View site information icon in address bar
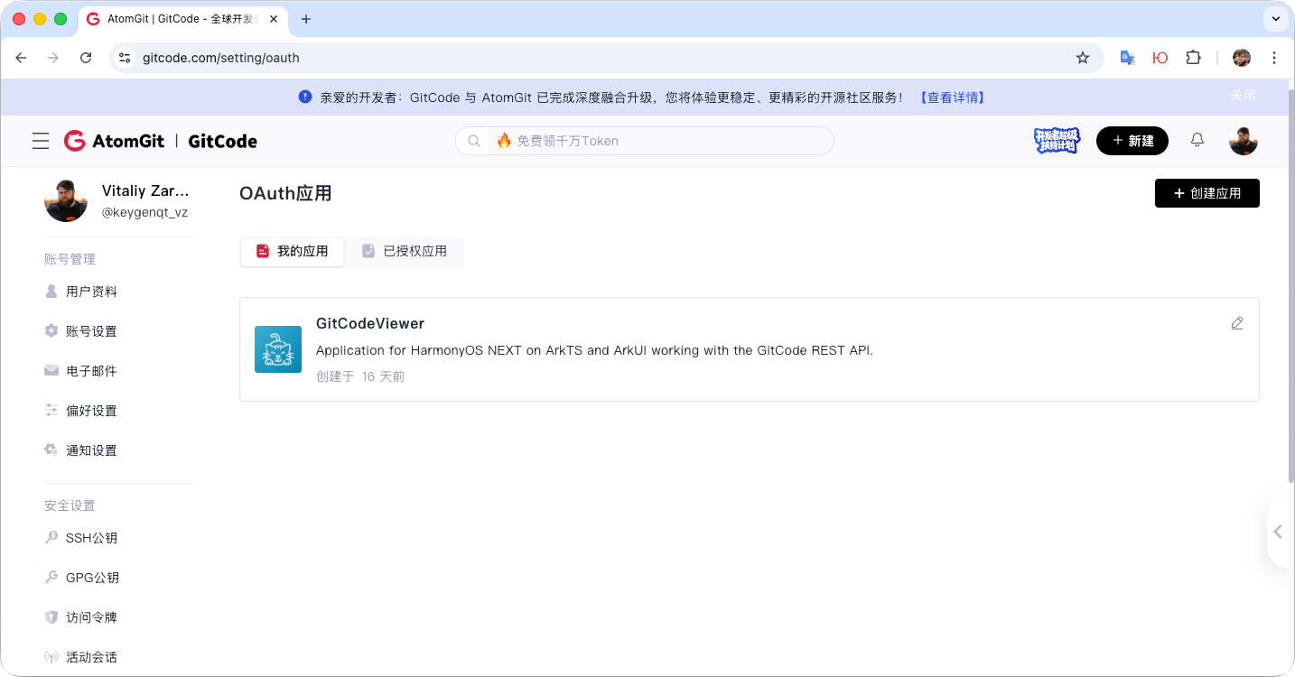 click(x=125, y=58)
